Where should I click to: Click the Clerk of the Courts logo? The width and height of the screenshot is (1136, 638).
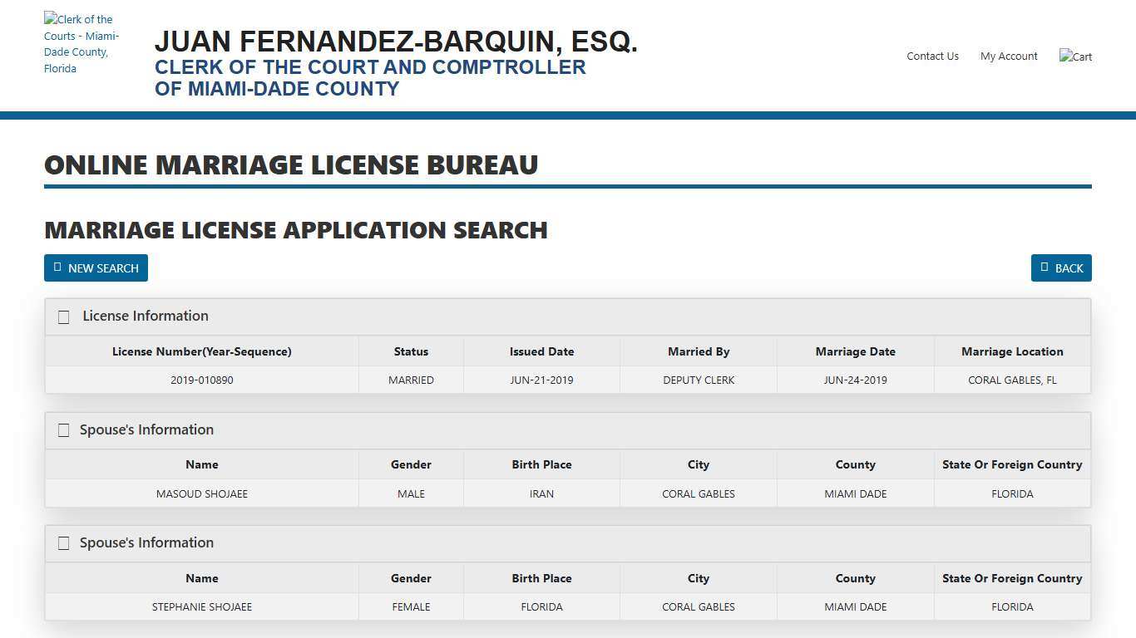(81, 44)
